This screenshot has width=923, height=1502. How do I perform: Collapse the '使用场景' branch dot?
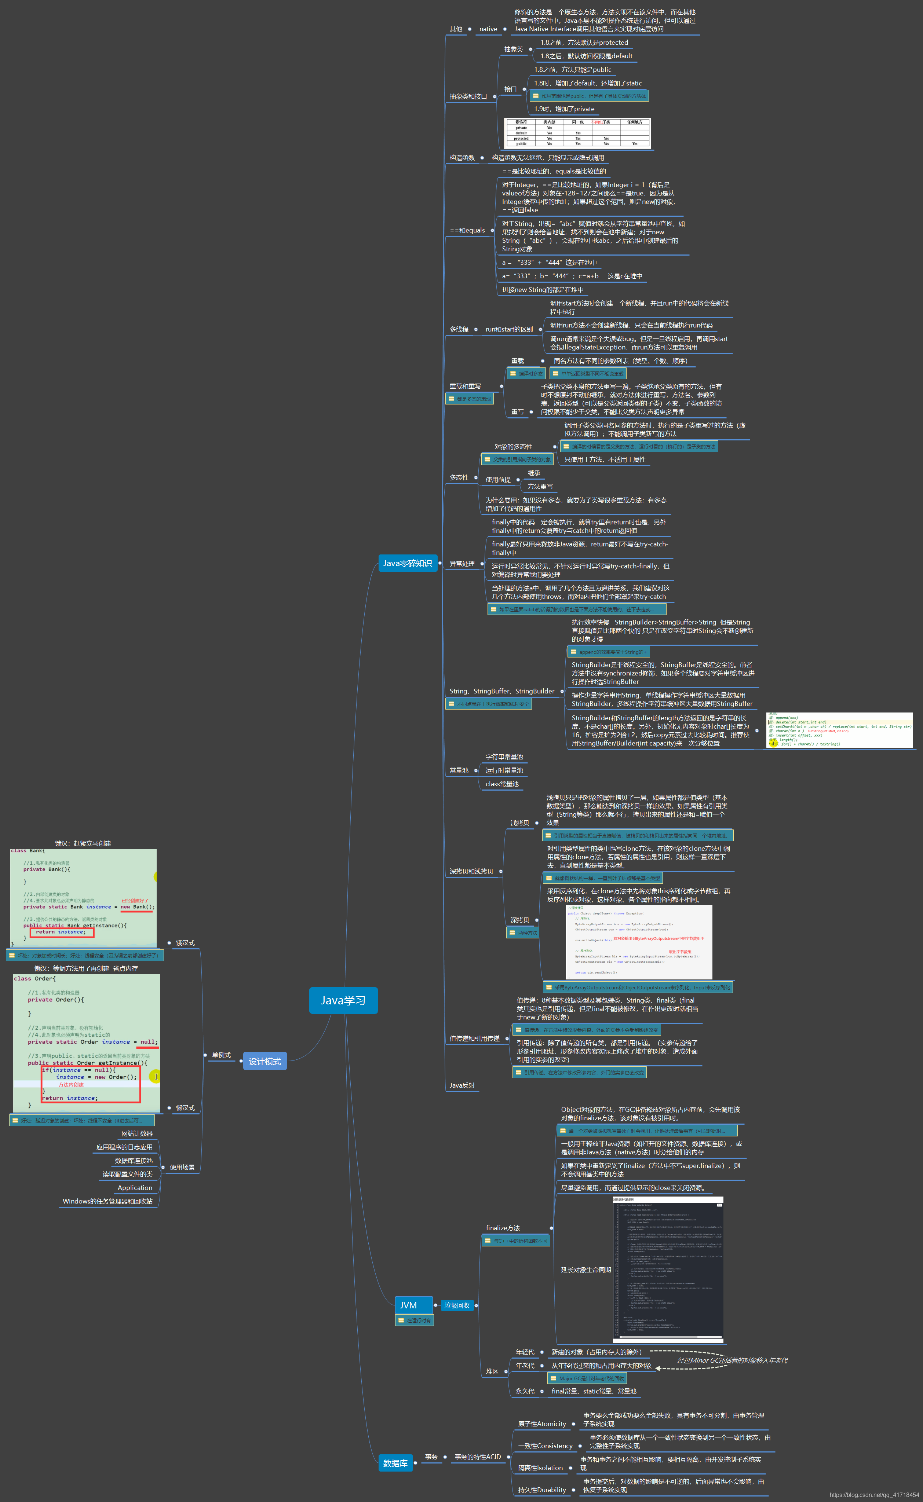click(x=163, y=1167)
